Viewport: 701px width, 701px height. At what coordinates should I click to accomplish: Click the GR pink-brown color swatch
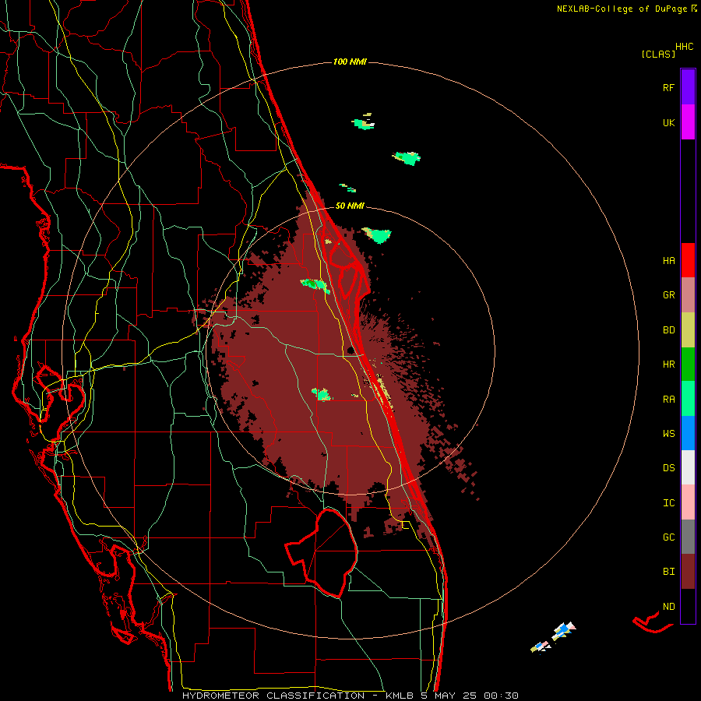688,295
